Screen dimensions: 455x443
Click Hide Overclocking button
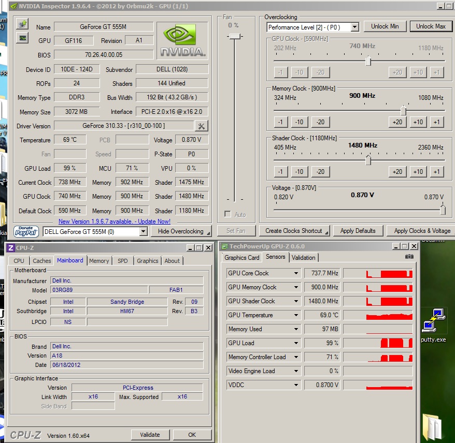(x=181, y=231)
